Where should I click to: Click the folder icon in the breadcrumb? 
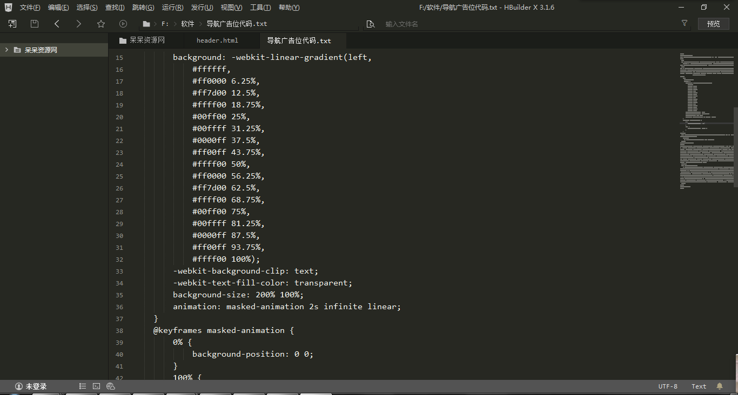coord(146,24)
